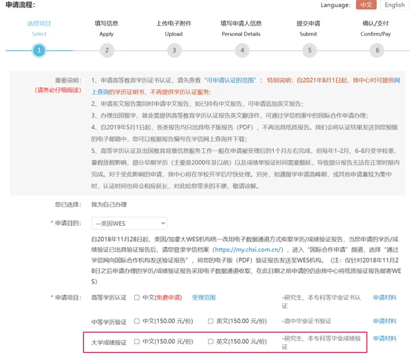Open 申请材料 link for 大学成绩验证
414x355 pixels.
click(x=385, y=339)
